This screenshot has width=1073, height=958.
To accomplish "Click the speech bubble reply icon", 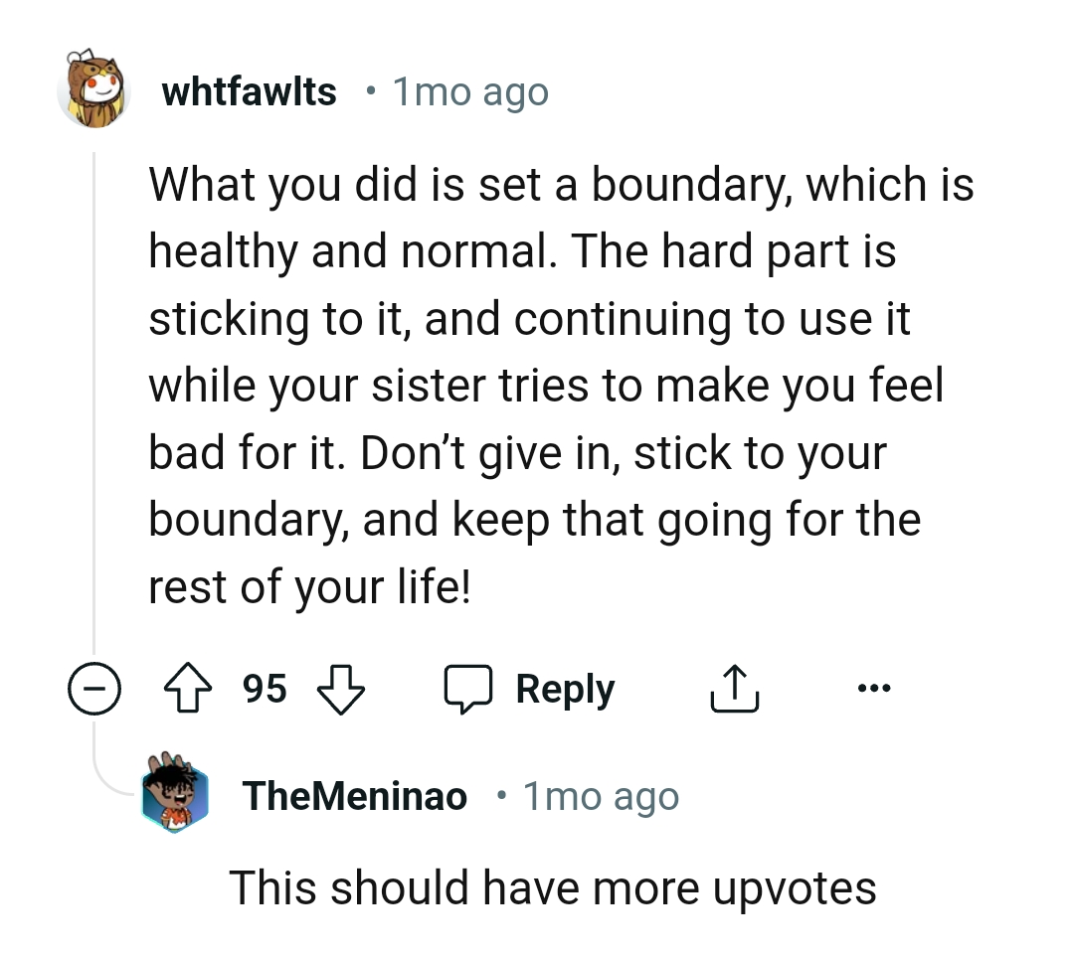I will coord(469,687).
